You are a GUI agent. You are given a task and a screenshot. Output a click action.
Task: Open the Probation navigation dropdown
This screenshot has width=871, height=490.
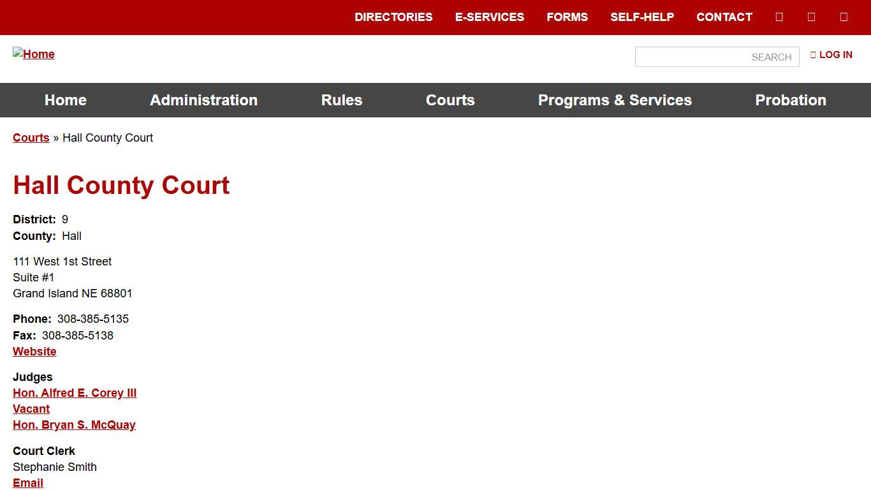[x=791, y=100]
